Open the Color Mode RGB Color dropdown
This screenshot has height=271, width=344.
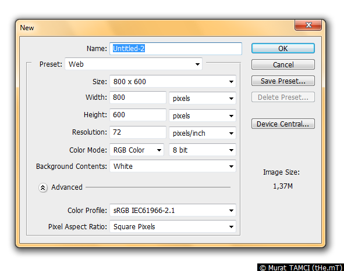click(137, 150)
